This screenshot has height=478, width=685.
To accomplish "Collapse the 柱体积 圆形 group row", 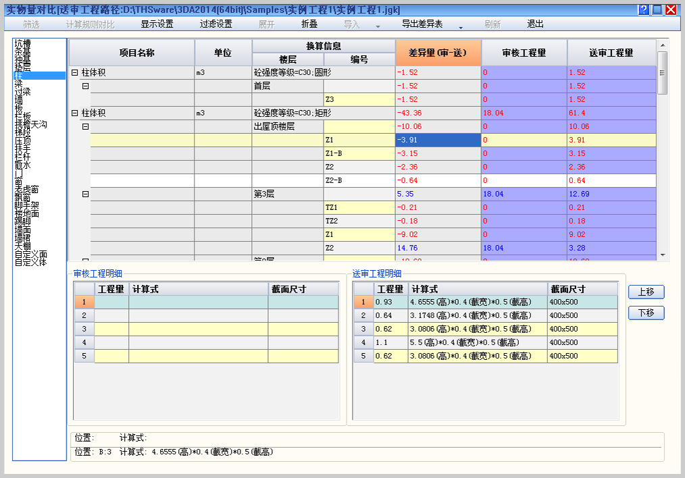I will pos(75,73).
